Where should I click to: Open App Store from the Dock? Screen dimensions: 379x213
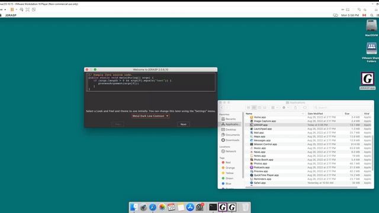tap(190, 207)
